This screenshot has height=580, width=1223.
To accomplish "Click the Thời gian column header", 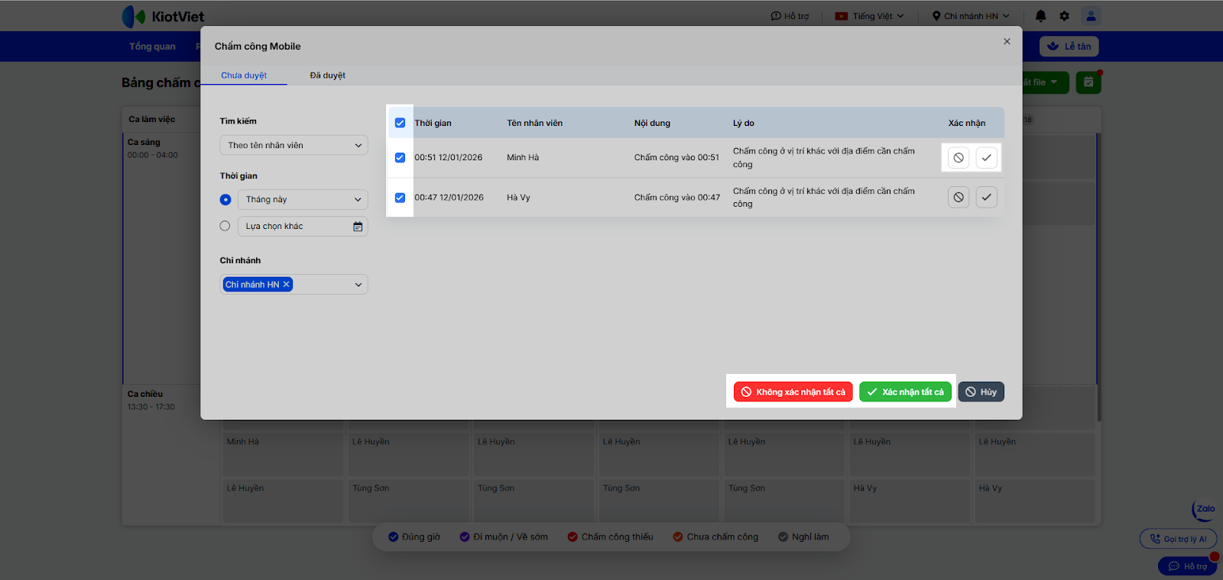I will click(x=433, y=123).
